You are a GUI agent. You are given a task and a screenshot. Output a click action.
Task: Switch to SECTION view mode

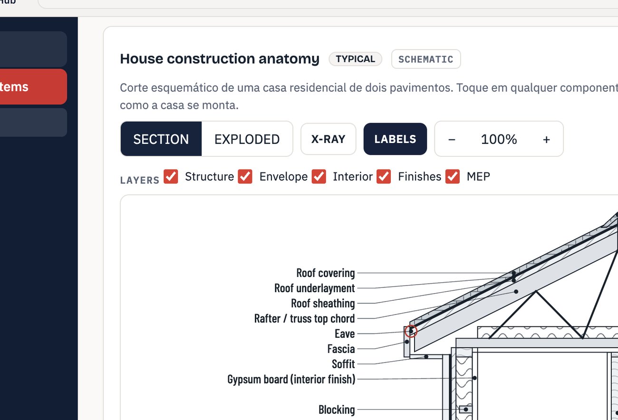161,139
